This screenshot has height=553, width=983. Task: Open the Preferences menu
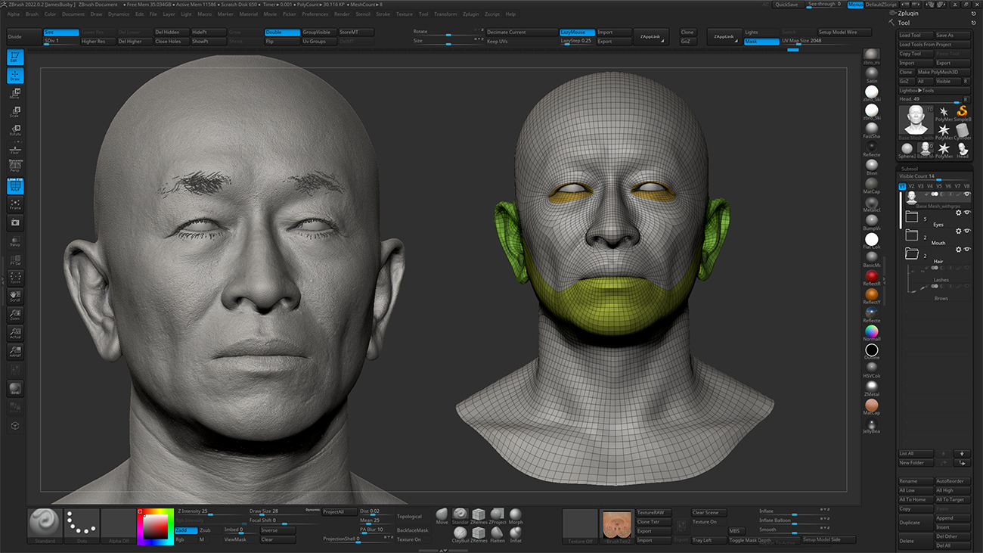[315, 14]
